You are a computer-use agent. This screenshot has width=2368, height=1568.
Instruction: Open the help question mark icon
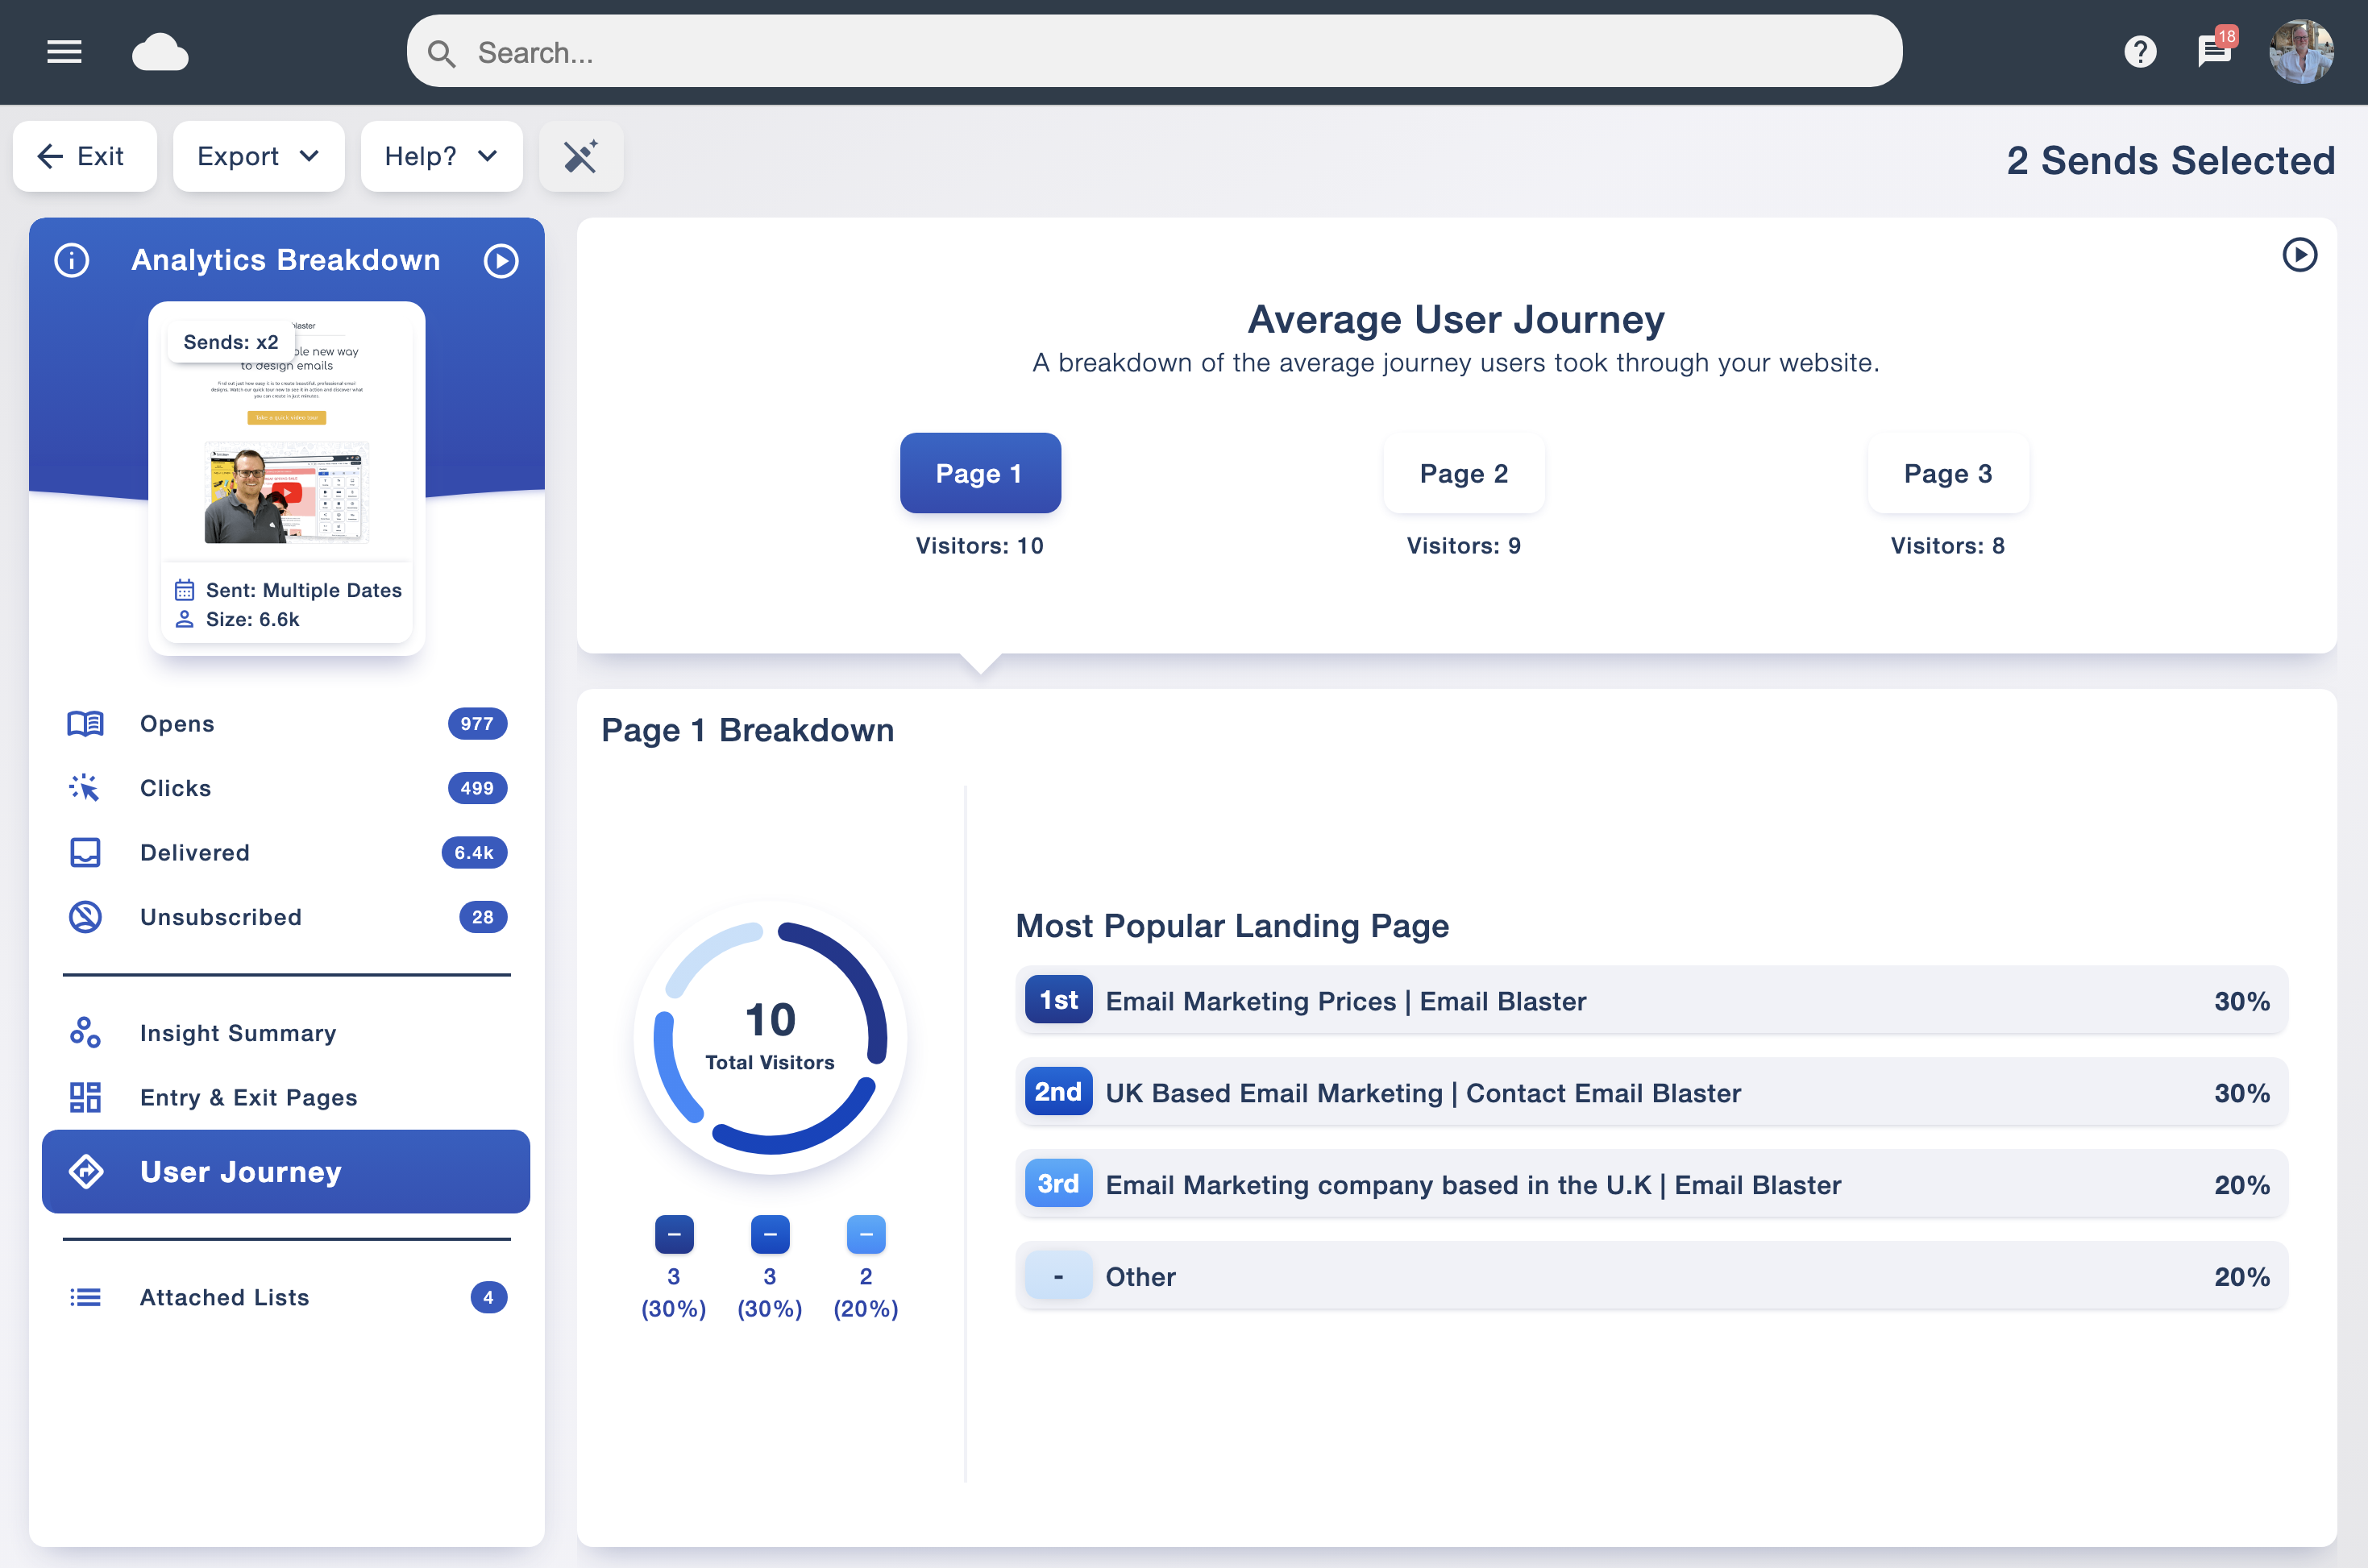coord(2140,51)
